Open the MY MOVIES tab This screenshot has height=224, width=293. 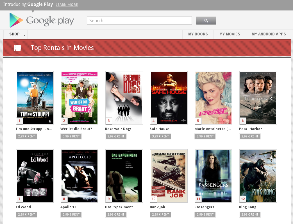point(230,34)
